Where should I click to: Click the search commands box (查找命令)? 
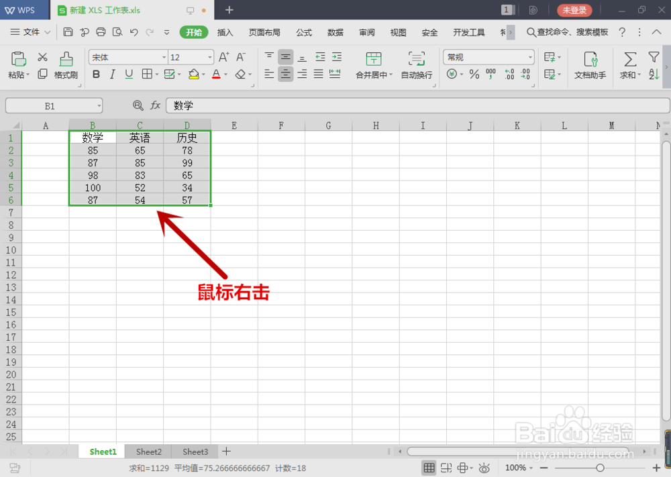[x=568, y=32]
